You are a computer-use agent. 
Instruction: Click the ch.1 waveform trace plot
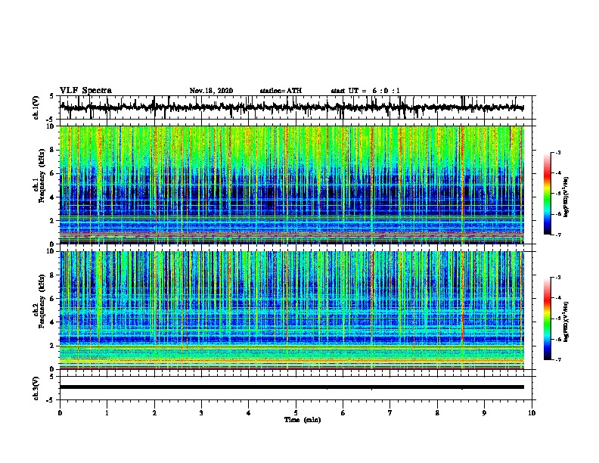[x=291, y=107]
